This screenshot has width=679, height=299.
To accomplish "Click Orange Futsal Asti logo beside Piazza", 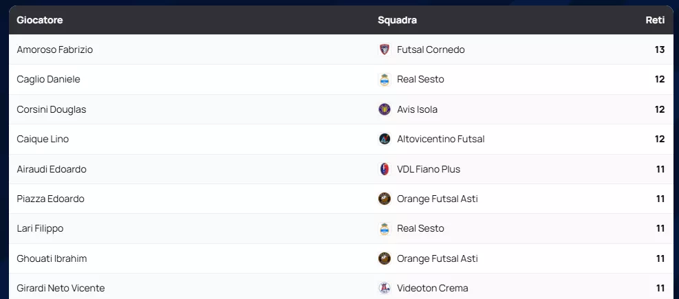I will tap(385, 199).
